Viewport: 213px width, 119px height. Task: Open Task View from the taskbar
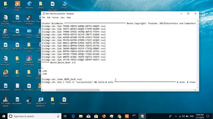pos(65,116)
